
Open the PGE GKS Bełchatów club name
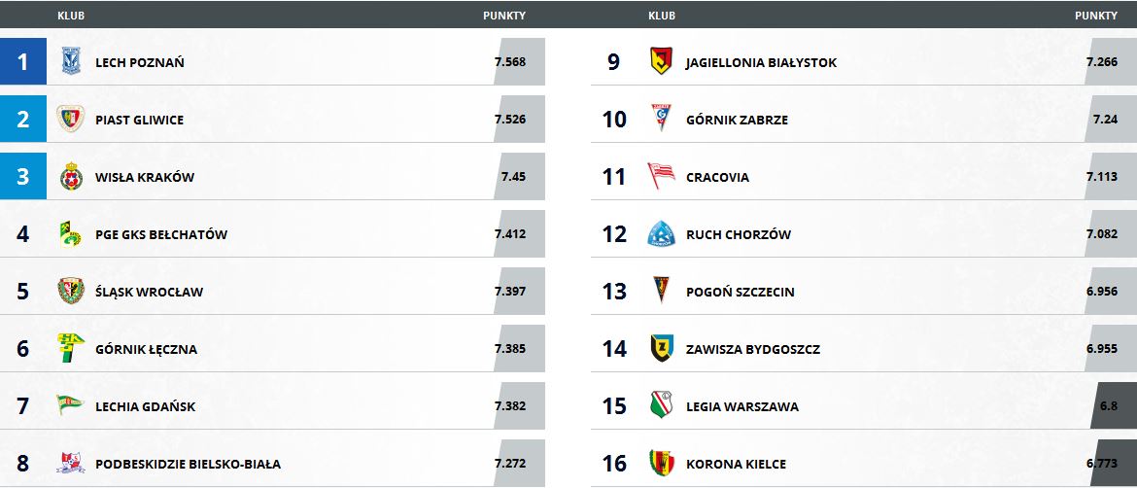pos(161,234)
